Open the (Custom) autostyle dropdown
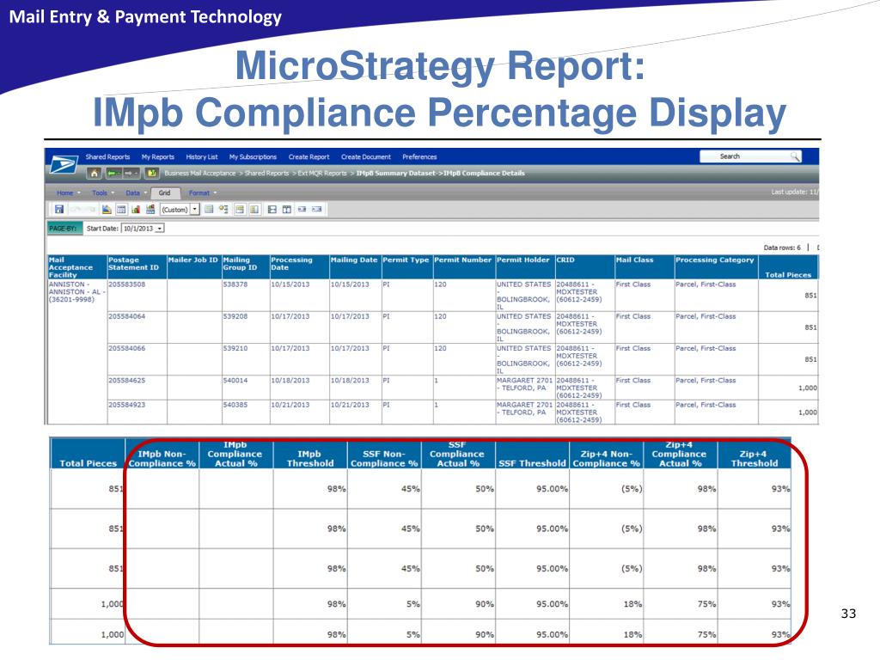 tap(195, 210)
